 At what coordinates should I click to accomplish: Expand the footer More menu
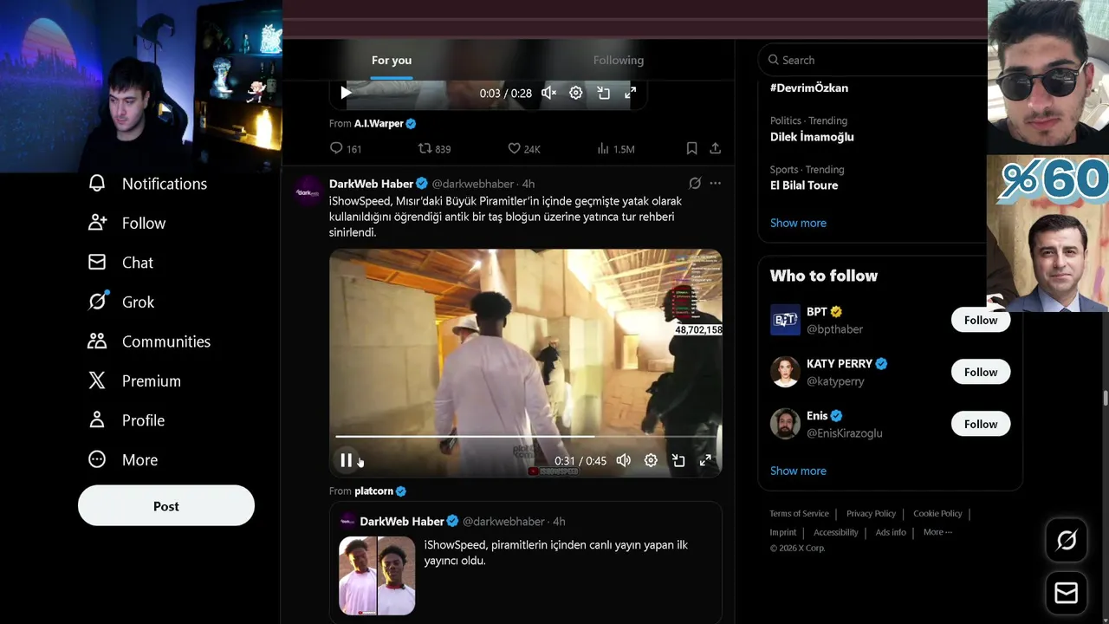[x=937, y=532]
